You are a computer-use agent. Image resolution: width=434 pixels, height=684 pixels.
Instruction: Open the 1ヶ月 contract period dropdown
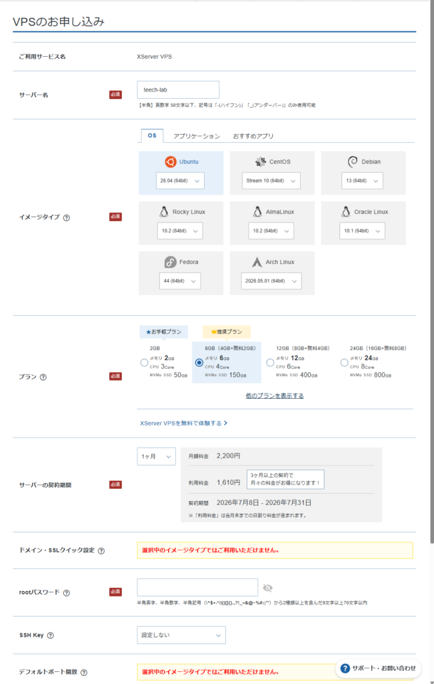(x=156, y=457)
